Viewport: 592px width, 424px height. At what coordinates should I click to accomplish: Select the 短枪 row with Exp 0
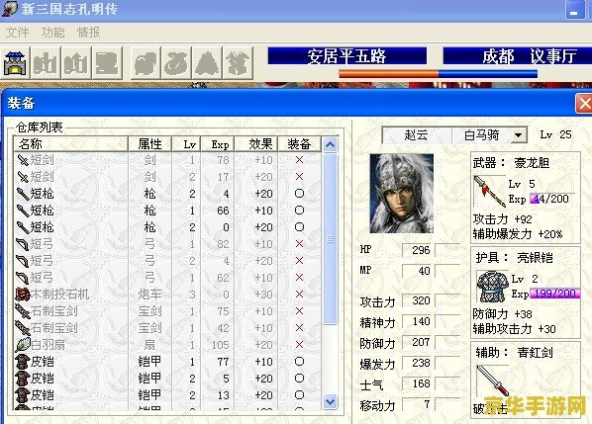coord(168,227)
